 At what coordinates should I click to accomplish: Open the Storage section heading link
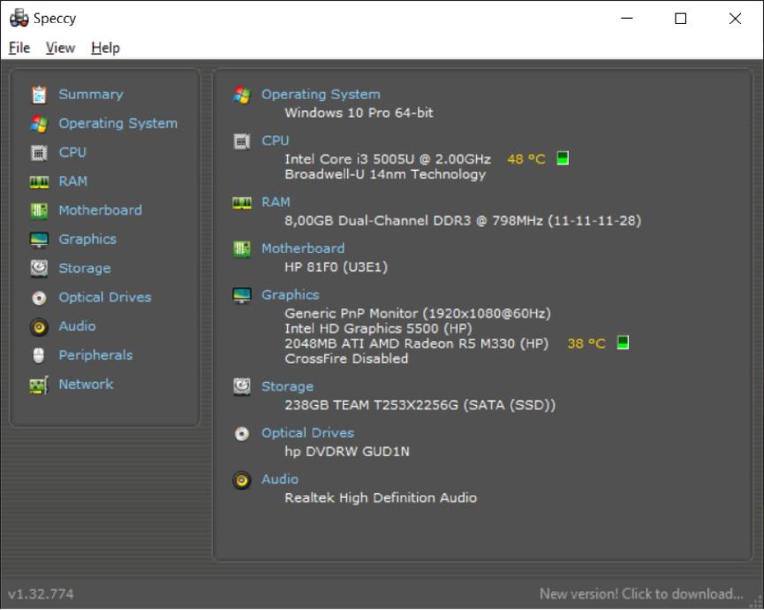[x=287, y=386]
